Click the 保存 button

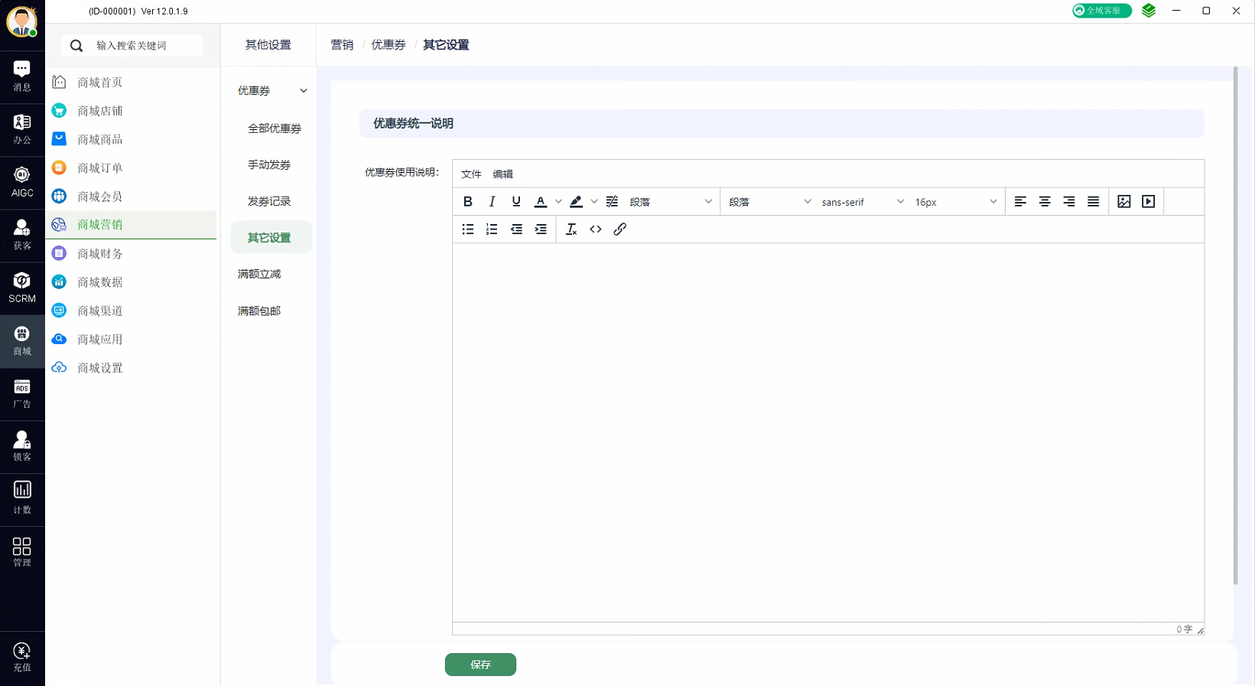[x=480, y=665]
